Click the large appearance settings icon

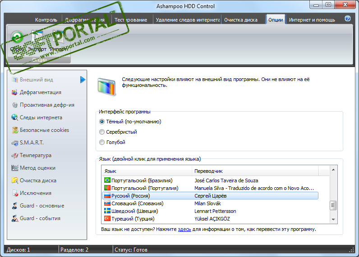106,87
